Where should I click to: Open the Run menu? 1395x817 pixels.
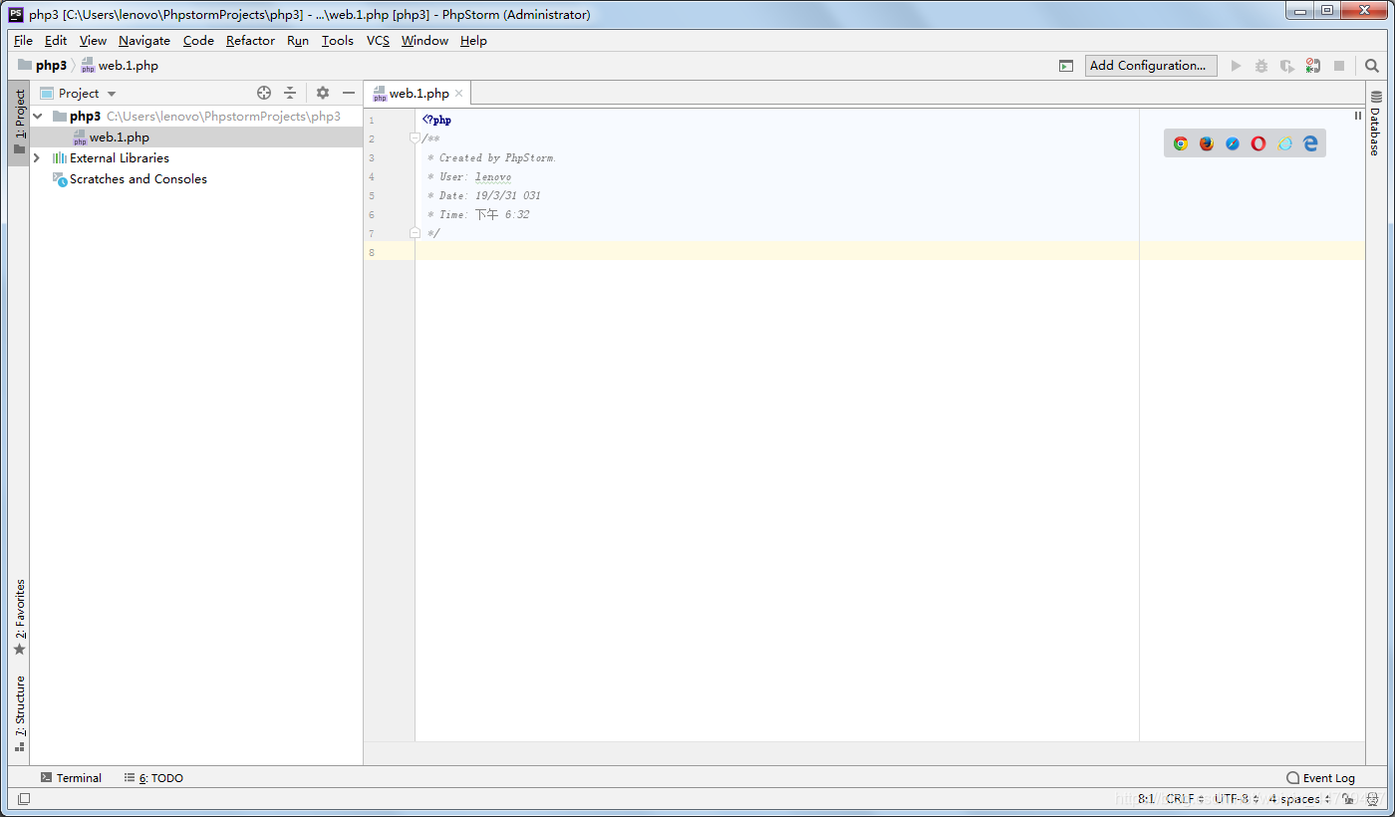[x=298, y=41]
